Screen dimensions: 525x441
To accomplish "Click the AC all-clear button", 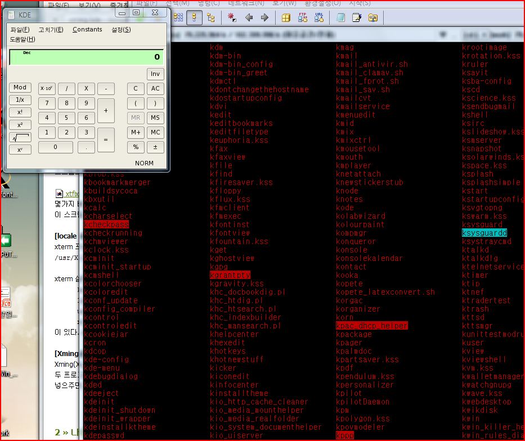I will click(x=155, y=89).
